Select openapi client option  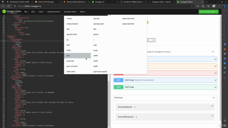[x=105, y=18]
